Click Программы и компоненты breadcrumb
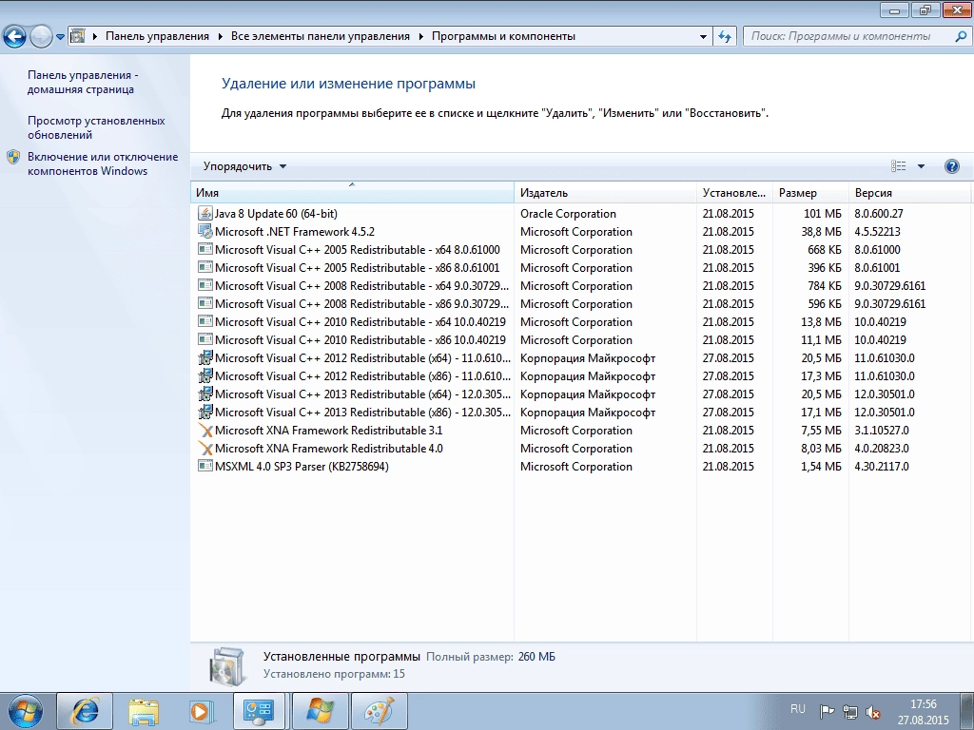The height and width of the screenshot is (730, 974). (503, 36)
